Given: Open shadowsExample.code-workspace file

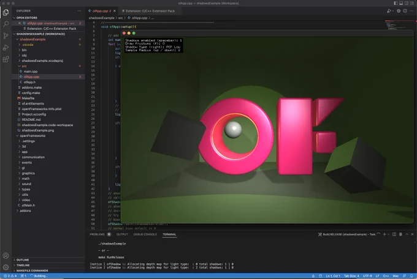Looking at the screenshot, I should point(47,125).
